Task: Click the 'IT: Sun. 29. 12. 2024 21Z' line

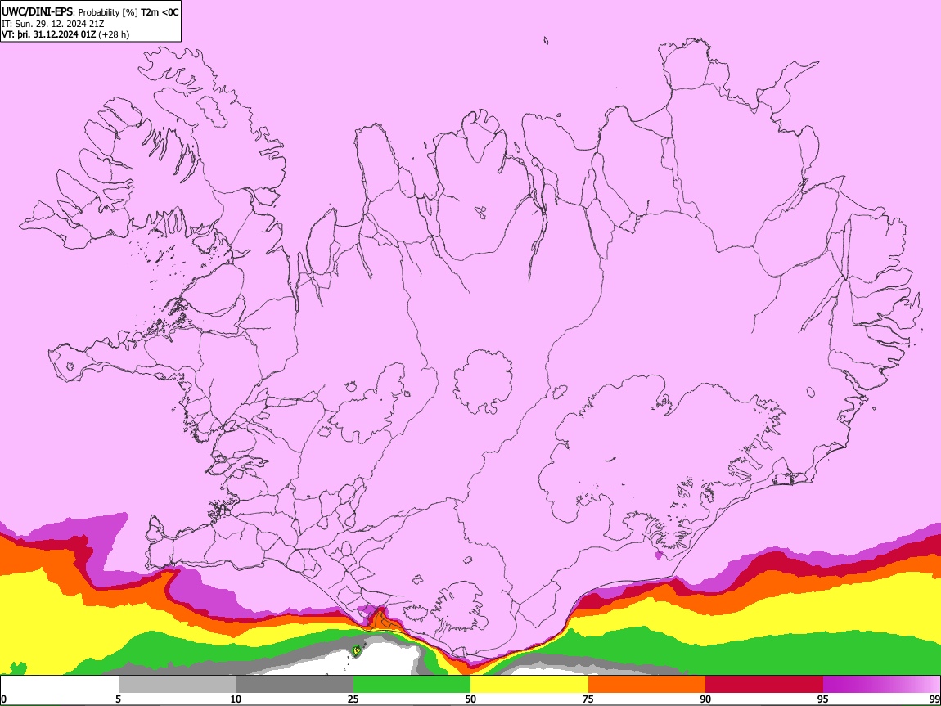Action: (x=53, y=24)
